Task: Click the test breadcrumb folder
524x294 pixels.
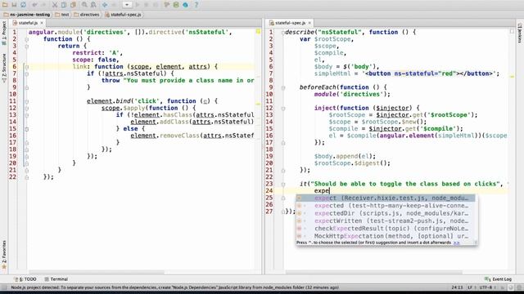Action: [62, 15]
